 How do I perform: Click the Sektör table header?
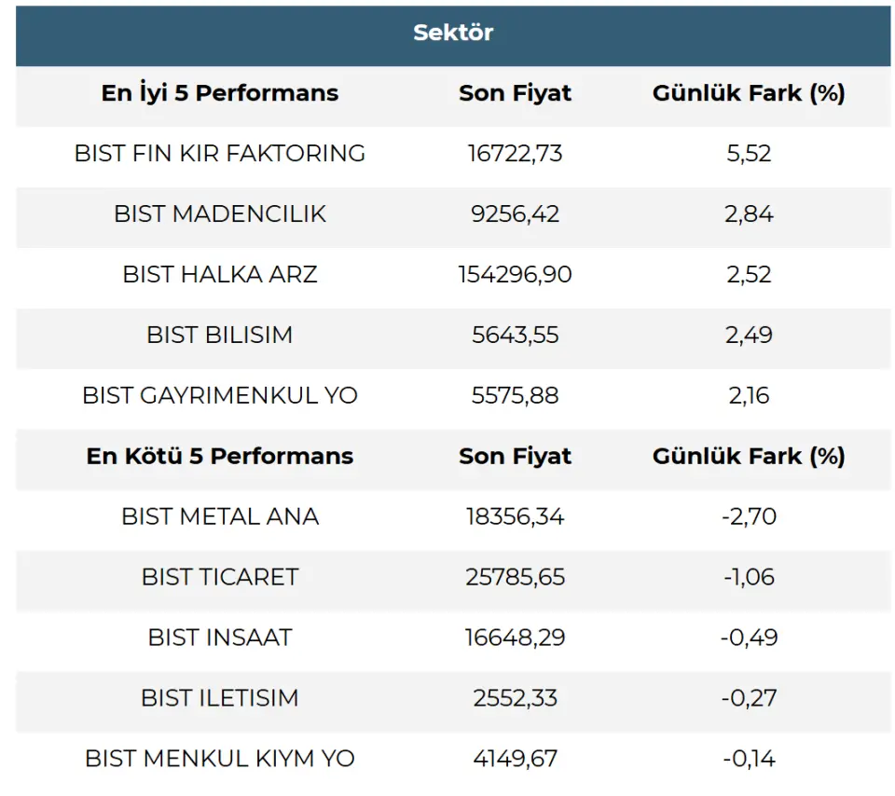453,33
